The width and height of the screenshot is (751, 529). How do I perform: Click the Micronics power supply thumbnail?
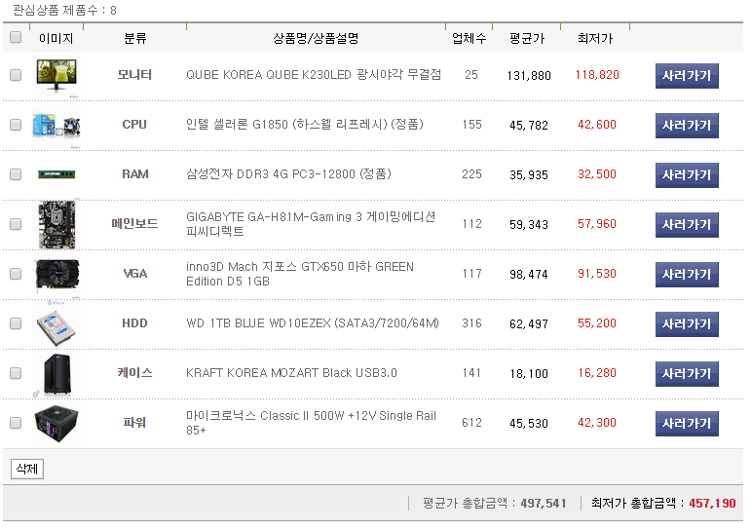click(56, 423)
